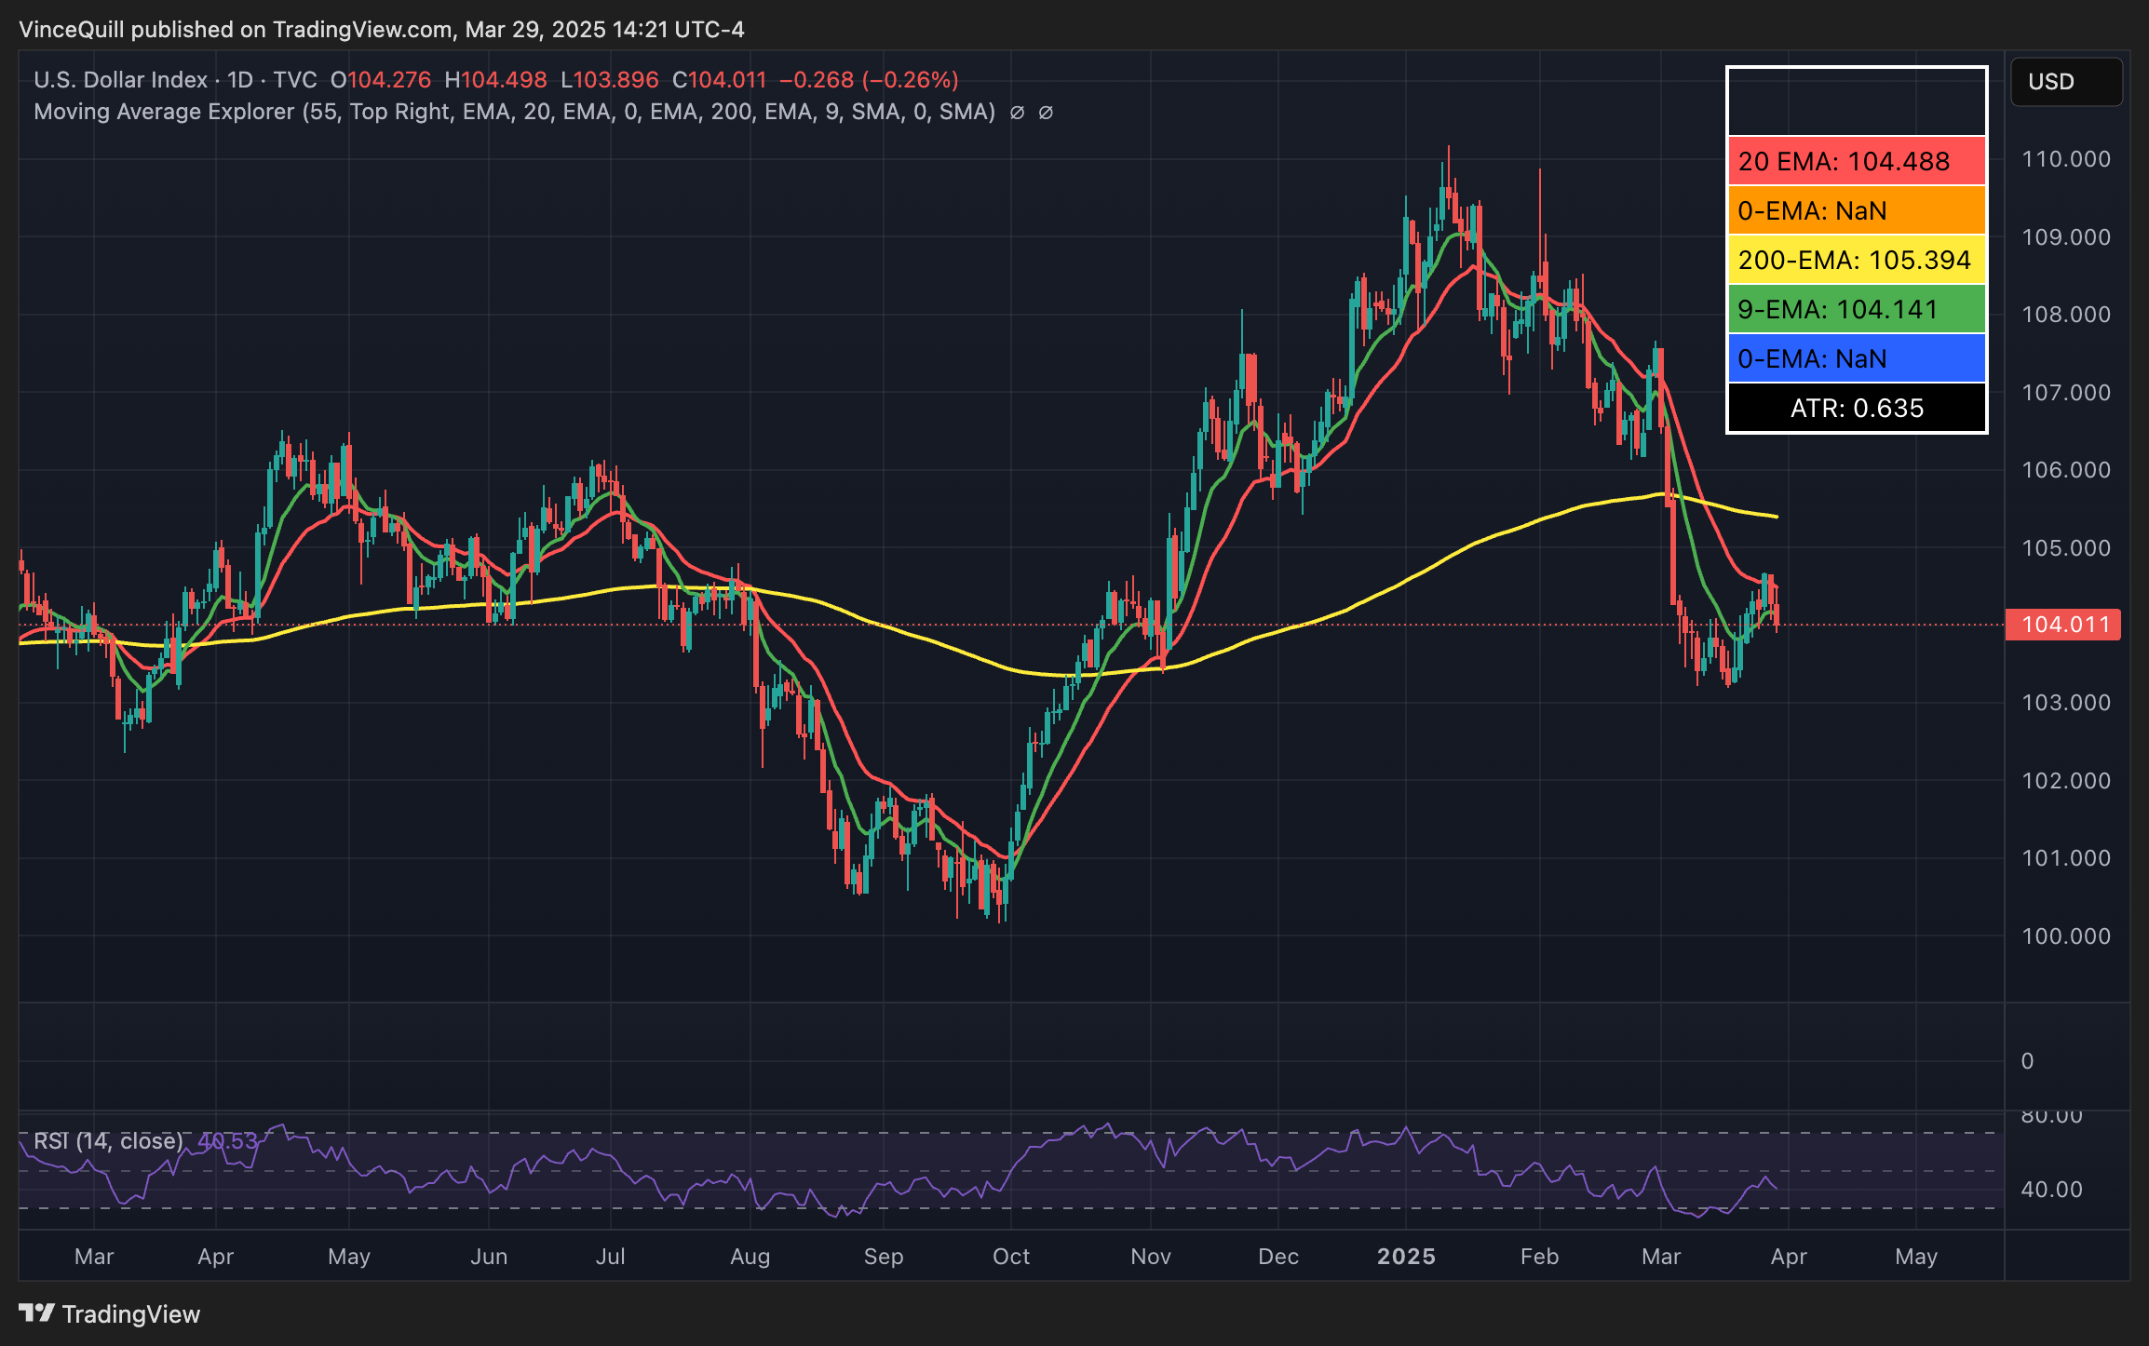The image size is (2149, 1346).
Task: Click the RSI (14, close) indicator label
Action: point(108,1141)
